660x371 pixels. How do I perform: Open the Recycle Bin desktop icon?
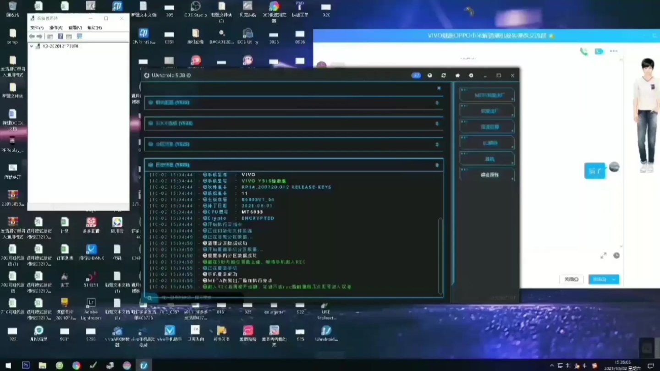(x=12, y=9)
